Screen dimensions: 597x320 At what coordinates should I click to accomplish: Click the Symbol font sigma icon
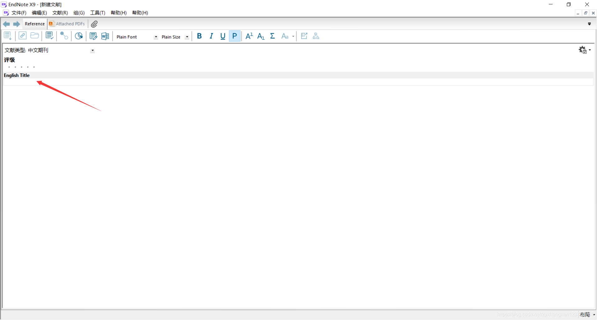point(272,36)
